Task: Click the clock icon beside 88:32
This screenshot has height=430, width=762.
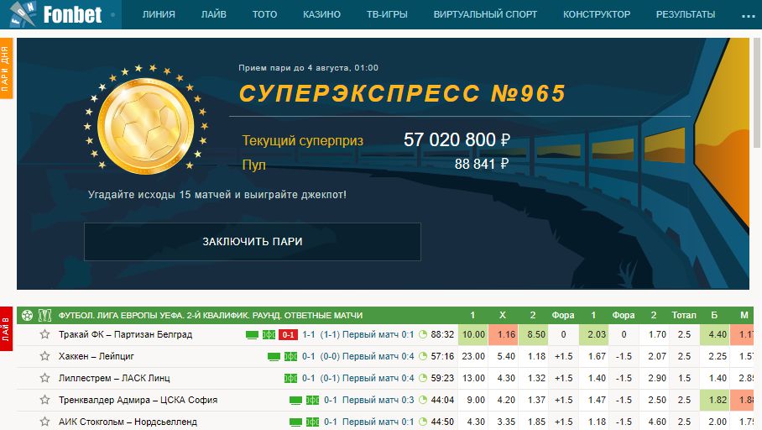Action: [x=423, y=334]
